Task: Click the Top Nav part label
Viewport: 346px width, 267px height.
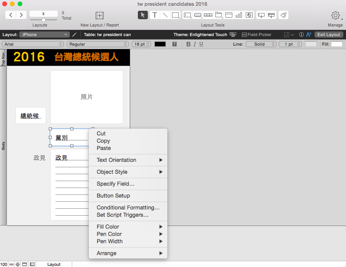Action: tap(3, 58)
